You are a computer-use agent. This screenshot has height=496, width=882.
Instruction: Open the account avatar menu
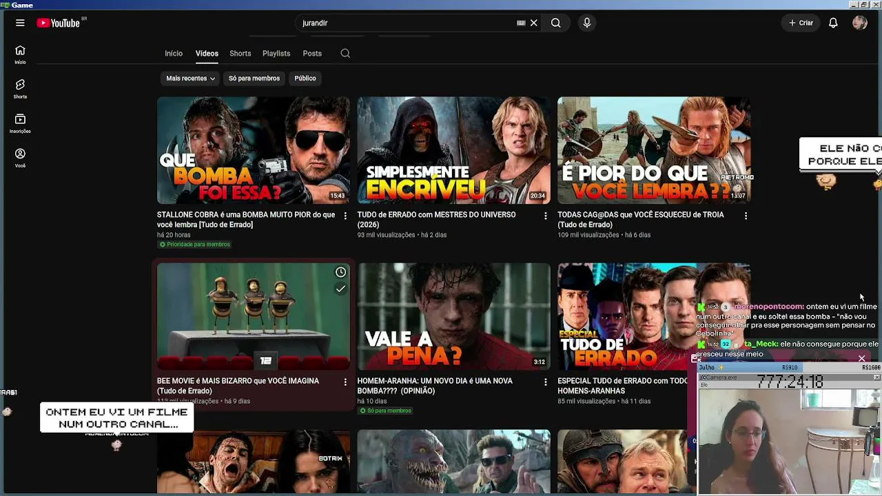[860, 23]
